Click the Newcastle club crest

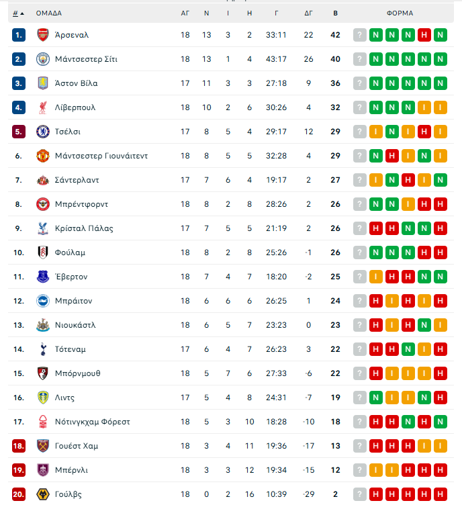pos(43,325)
